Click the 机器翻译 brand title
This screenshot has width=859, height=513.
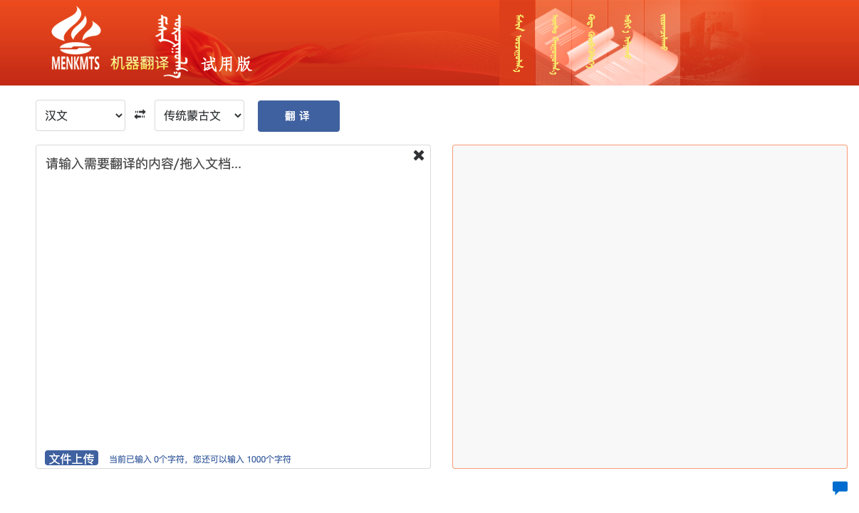tap(140, 64)
